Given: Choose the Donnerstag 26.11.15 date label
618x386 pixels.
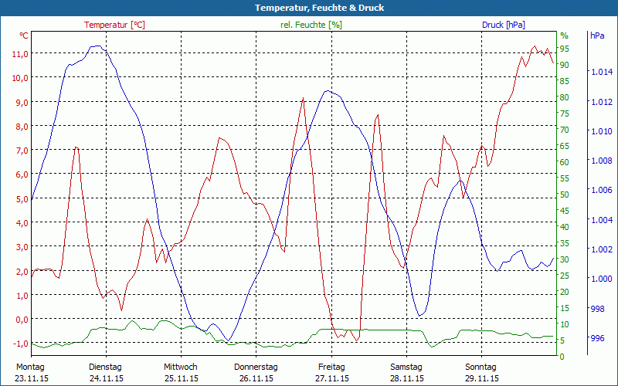Looking at the screenshot, I should (256, 372).
